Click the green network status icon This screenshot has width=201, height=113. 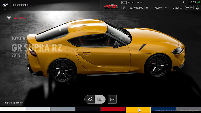198,3
